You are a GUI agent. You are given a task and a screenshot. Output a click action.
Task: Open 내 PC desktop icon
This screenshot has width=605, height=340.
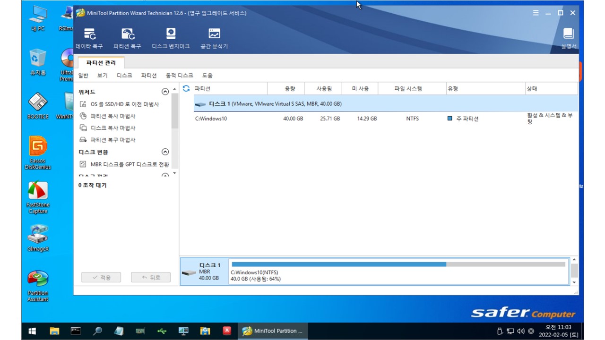[38, 19]
